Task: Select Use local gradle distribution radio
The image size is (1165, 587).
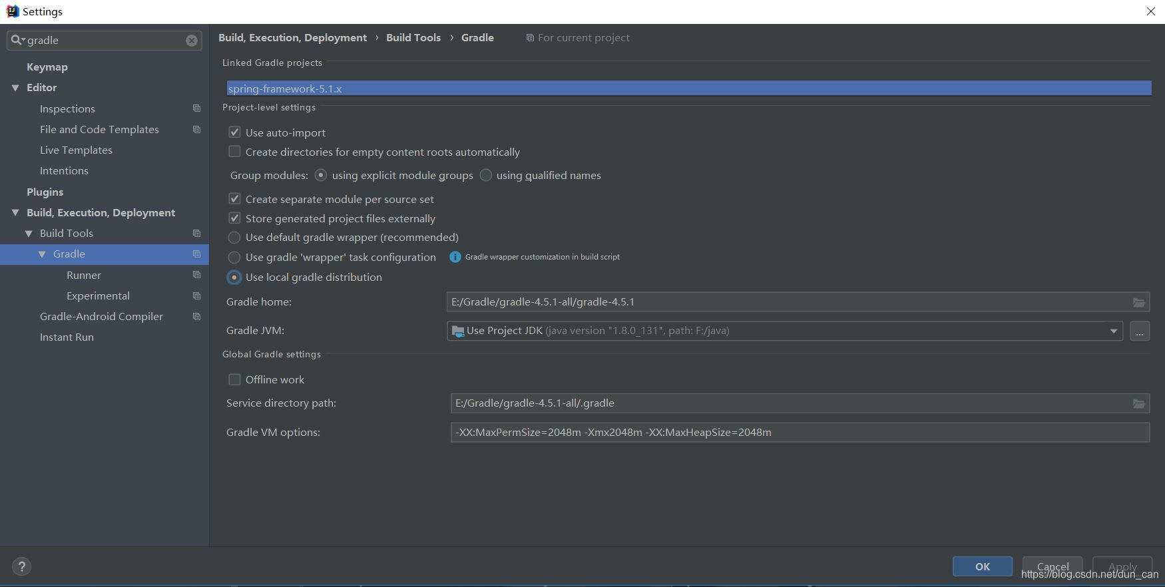Action: pos(234,278)
